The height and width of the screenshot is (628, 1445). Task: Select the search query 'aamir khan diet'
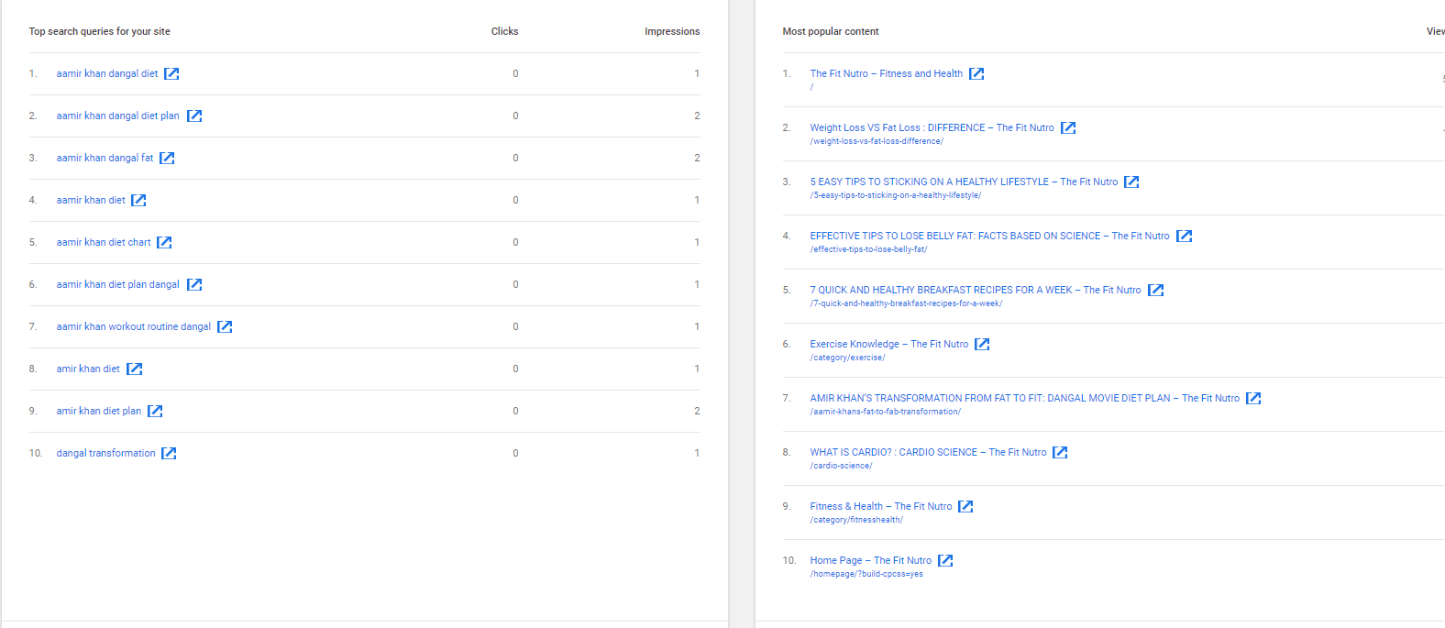pyautogui.click(x=91, y=200)
